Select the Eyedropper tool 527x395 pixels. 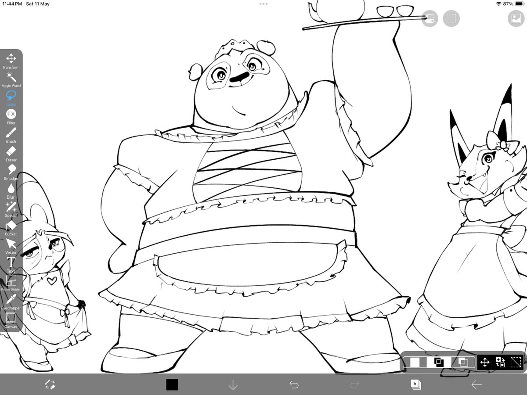click(x=11, y=302)
